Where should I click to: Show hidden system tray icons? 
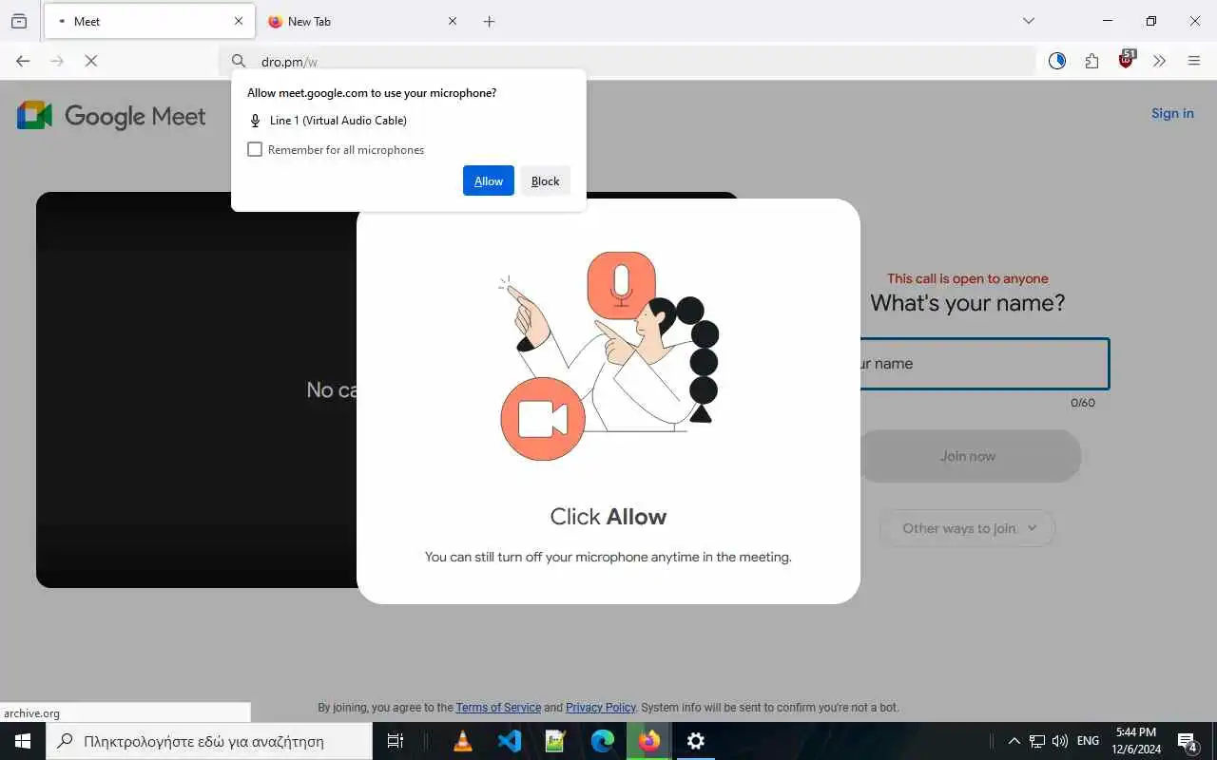point(1014,741)
